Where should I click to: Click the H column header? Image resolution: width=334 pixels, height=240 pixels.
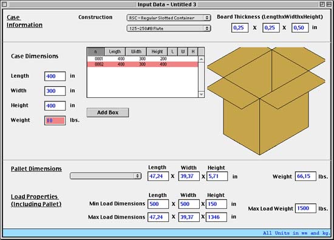point(193,52)
